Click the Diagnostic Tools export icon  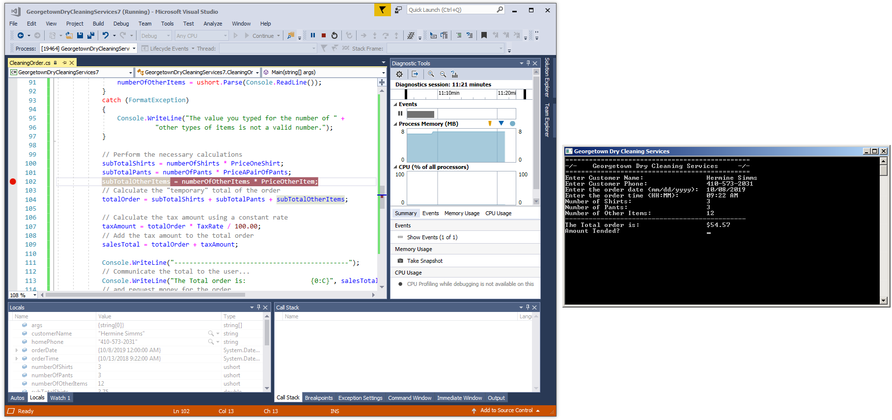415,74
